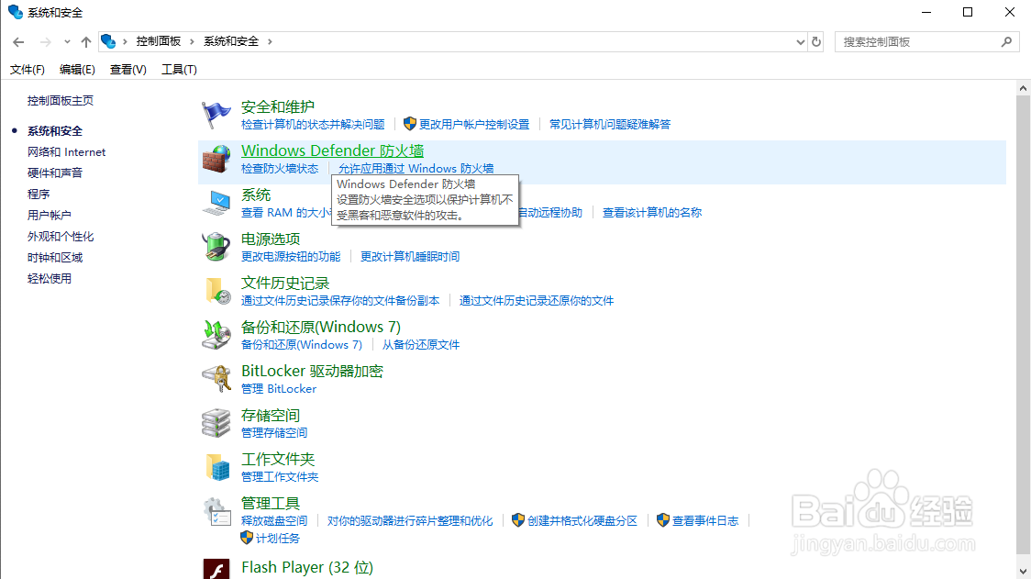Open 硬件和声音 sidebar category
The width and height of the screenshot is (1031, 579).
55,173
